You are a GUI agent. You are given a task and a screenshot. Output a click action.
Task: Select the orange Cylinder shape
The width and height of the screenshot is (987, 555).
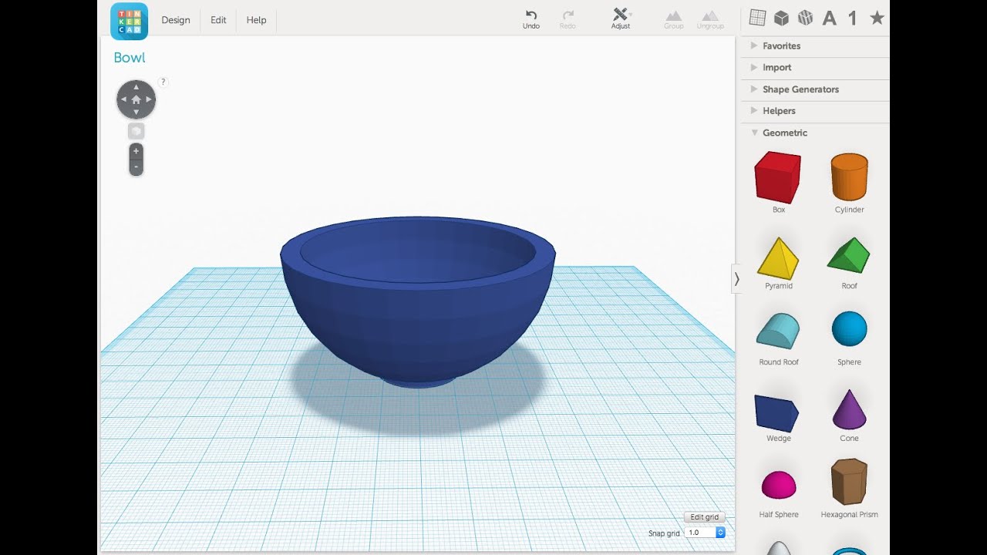[x=849, y=177]
